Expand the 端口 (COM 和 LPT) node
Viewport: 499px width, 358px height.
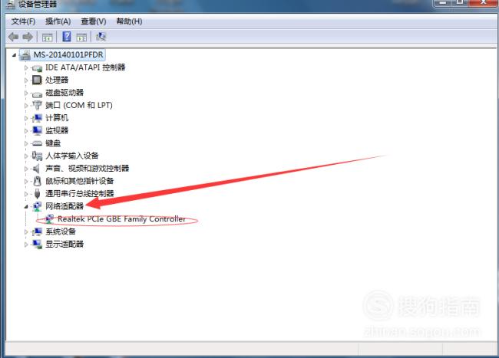point(26,106)
